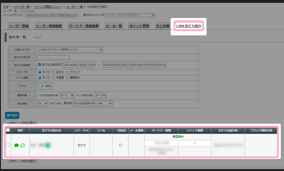Click the outlined speech bubble icon

[22, 145]
